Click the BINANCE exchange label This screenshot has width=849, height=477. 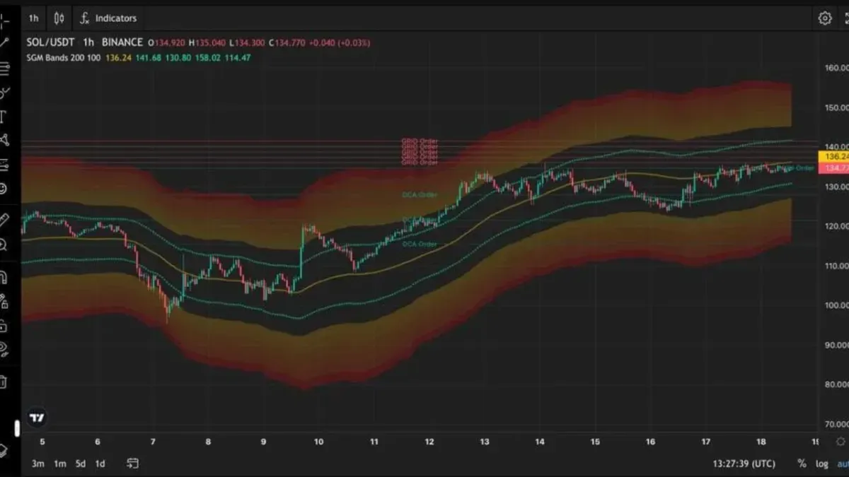[x=122, y=42]
